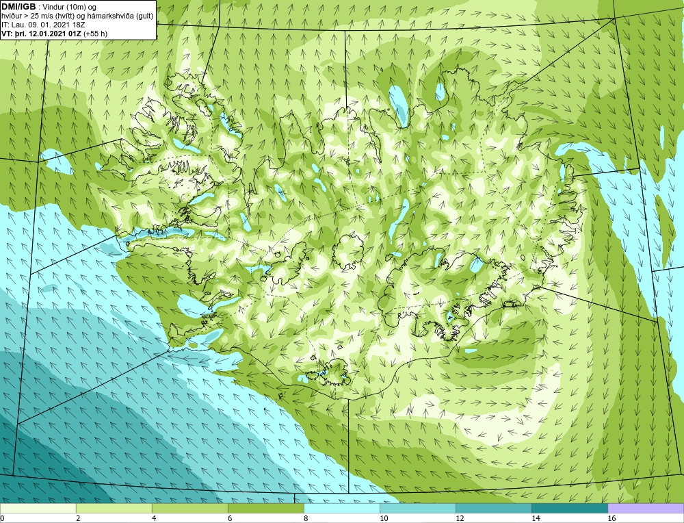Click the 14–16 m/s dark teal legend swatch

click(570, 508)
